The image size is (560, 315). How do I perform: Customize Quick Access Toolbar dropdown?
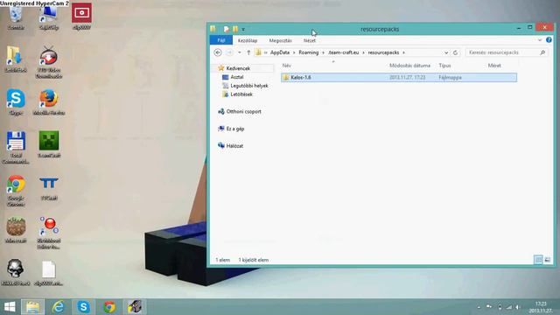(243, 29)
